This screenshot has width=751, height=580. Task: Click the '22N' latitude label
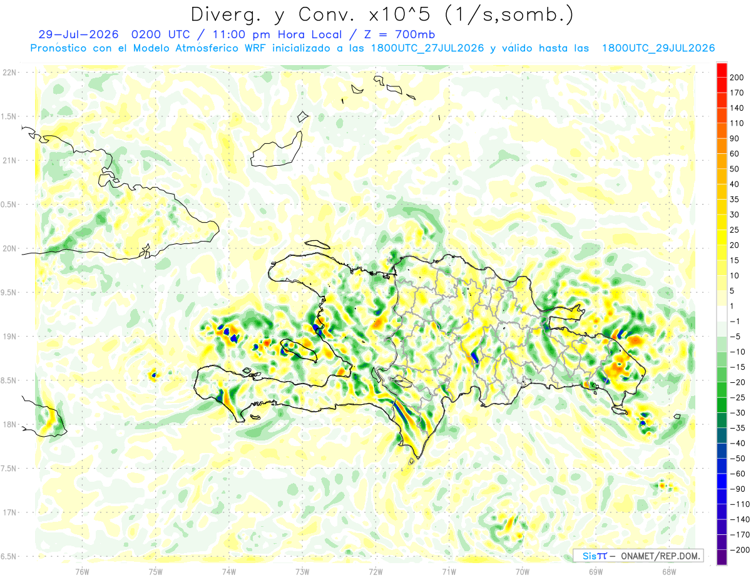9,72
